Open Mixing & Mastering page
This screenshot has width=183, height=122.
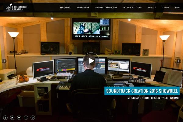[x=132, y=8]
